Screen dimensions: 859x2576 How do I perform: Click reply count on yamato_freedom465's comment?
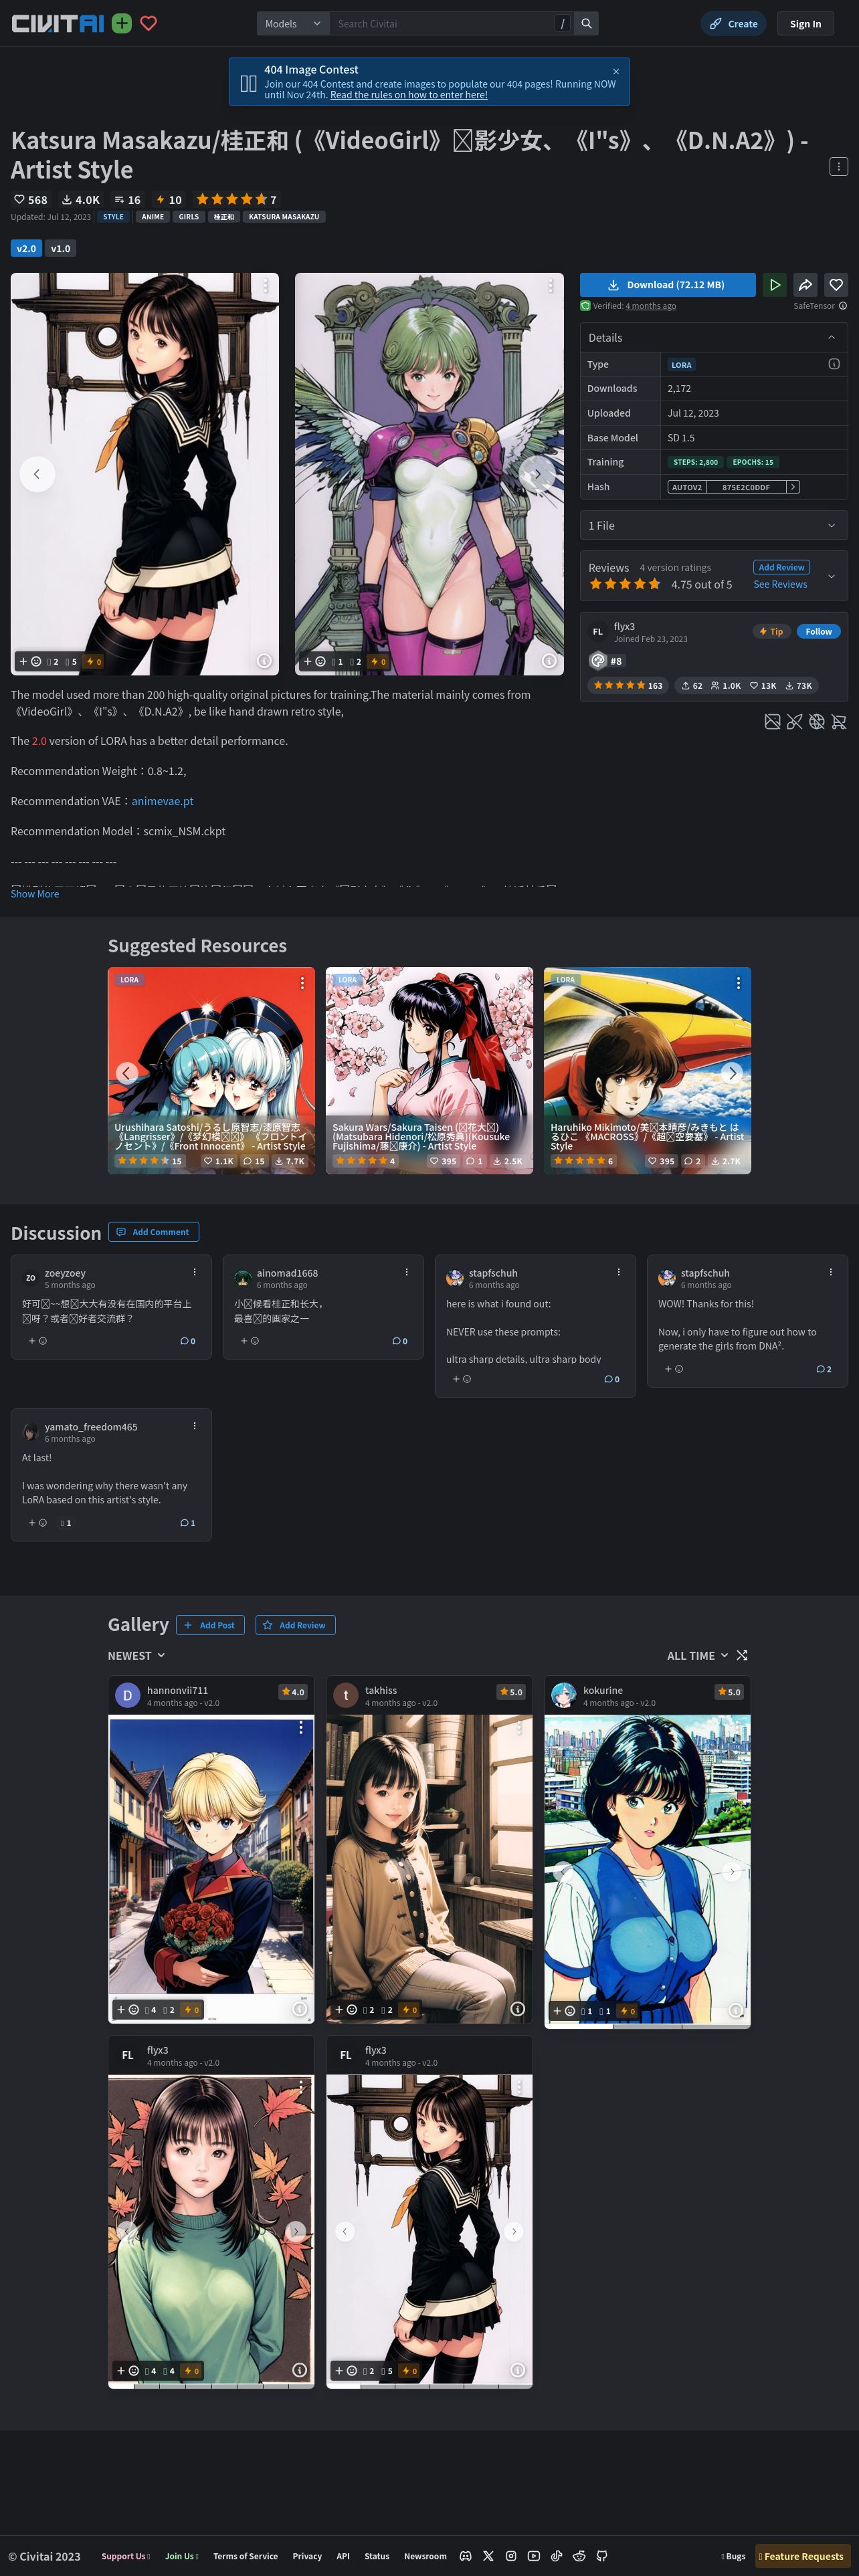coord(188,1523)
